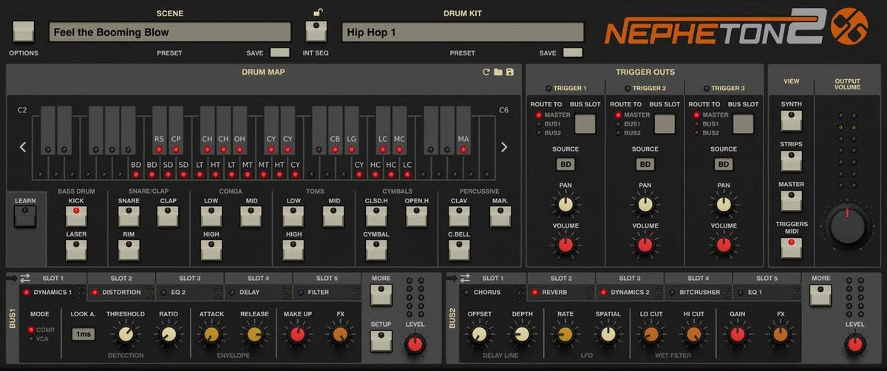Open the Drum Map folder icon
The image size is (887, 371).
(498, 72)
